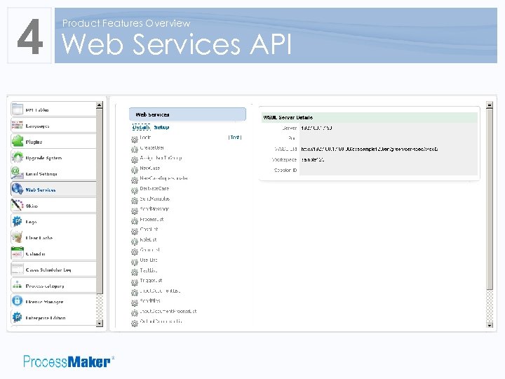Image resolution: width=505 pixels, height=379 pixels.
Task: Click the Enterprise Edition icon
Action: click(x=17, y=317)
